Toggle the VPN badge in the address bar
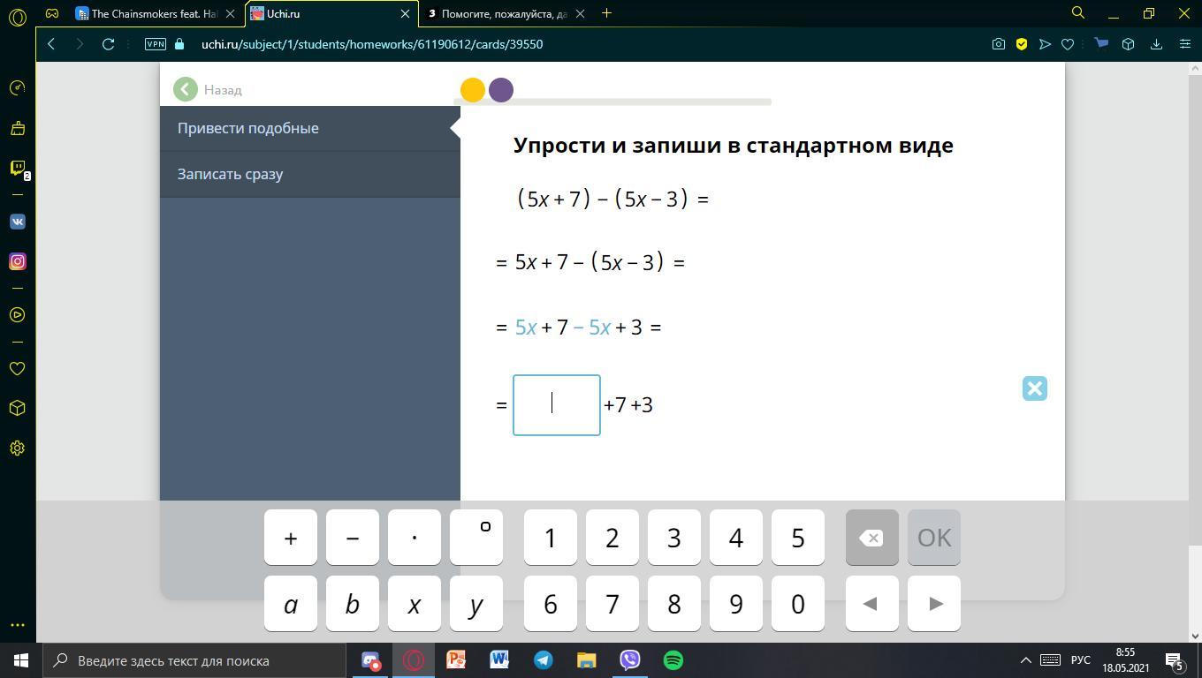Image resolution: width=1202 pixels, height=678 pixels. click(156, 44)
